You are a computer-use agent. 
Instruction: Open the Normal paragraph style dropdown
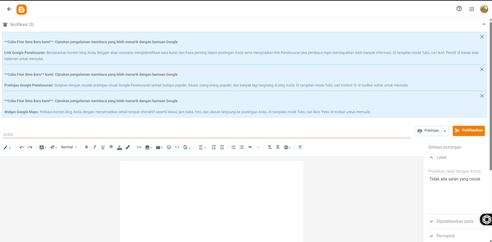coord(69,147)
